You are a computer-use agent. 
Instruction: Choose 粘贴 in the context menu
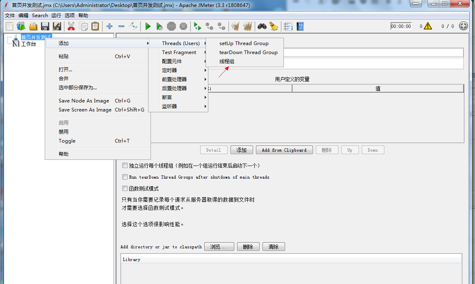pyautogui.click(x=98, y=56)
